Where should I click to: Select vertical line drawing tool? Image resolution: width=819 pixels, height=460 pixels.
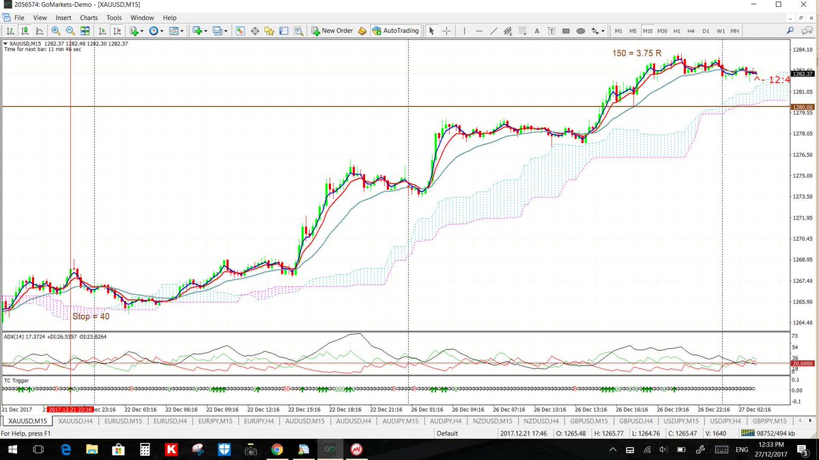[464, 31]
